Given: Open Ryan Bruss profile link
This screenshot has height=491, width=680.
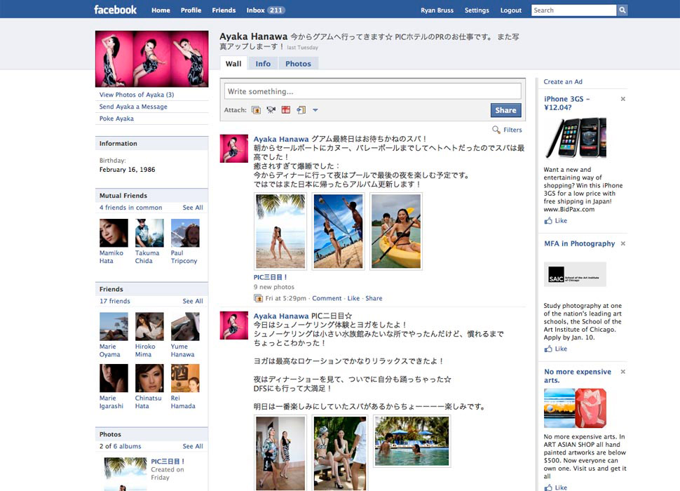Looking at the screenshot, I should (x=437, y=10).
